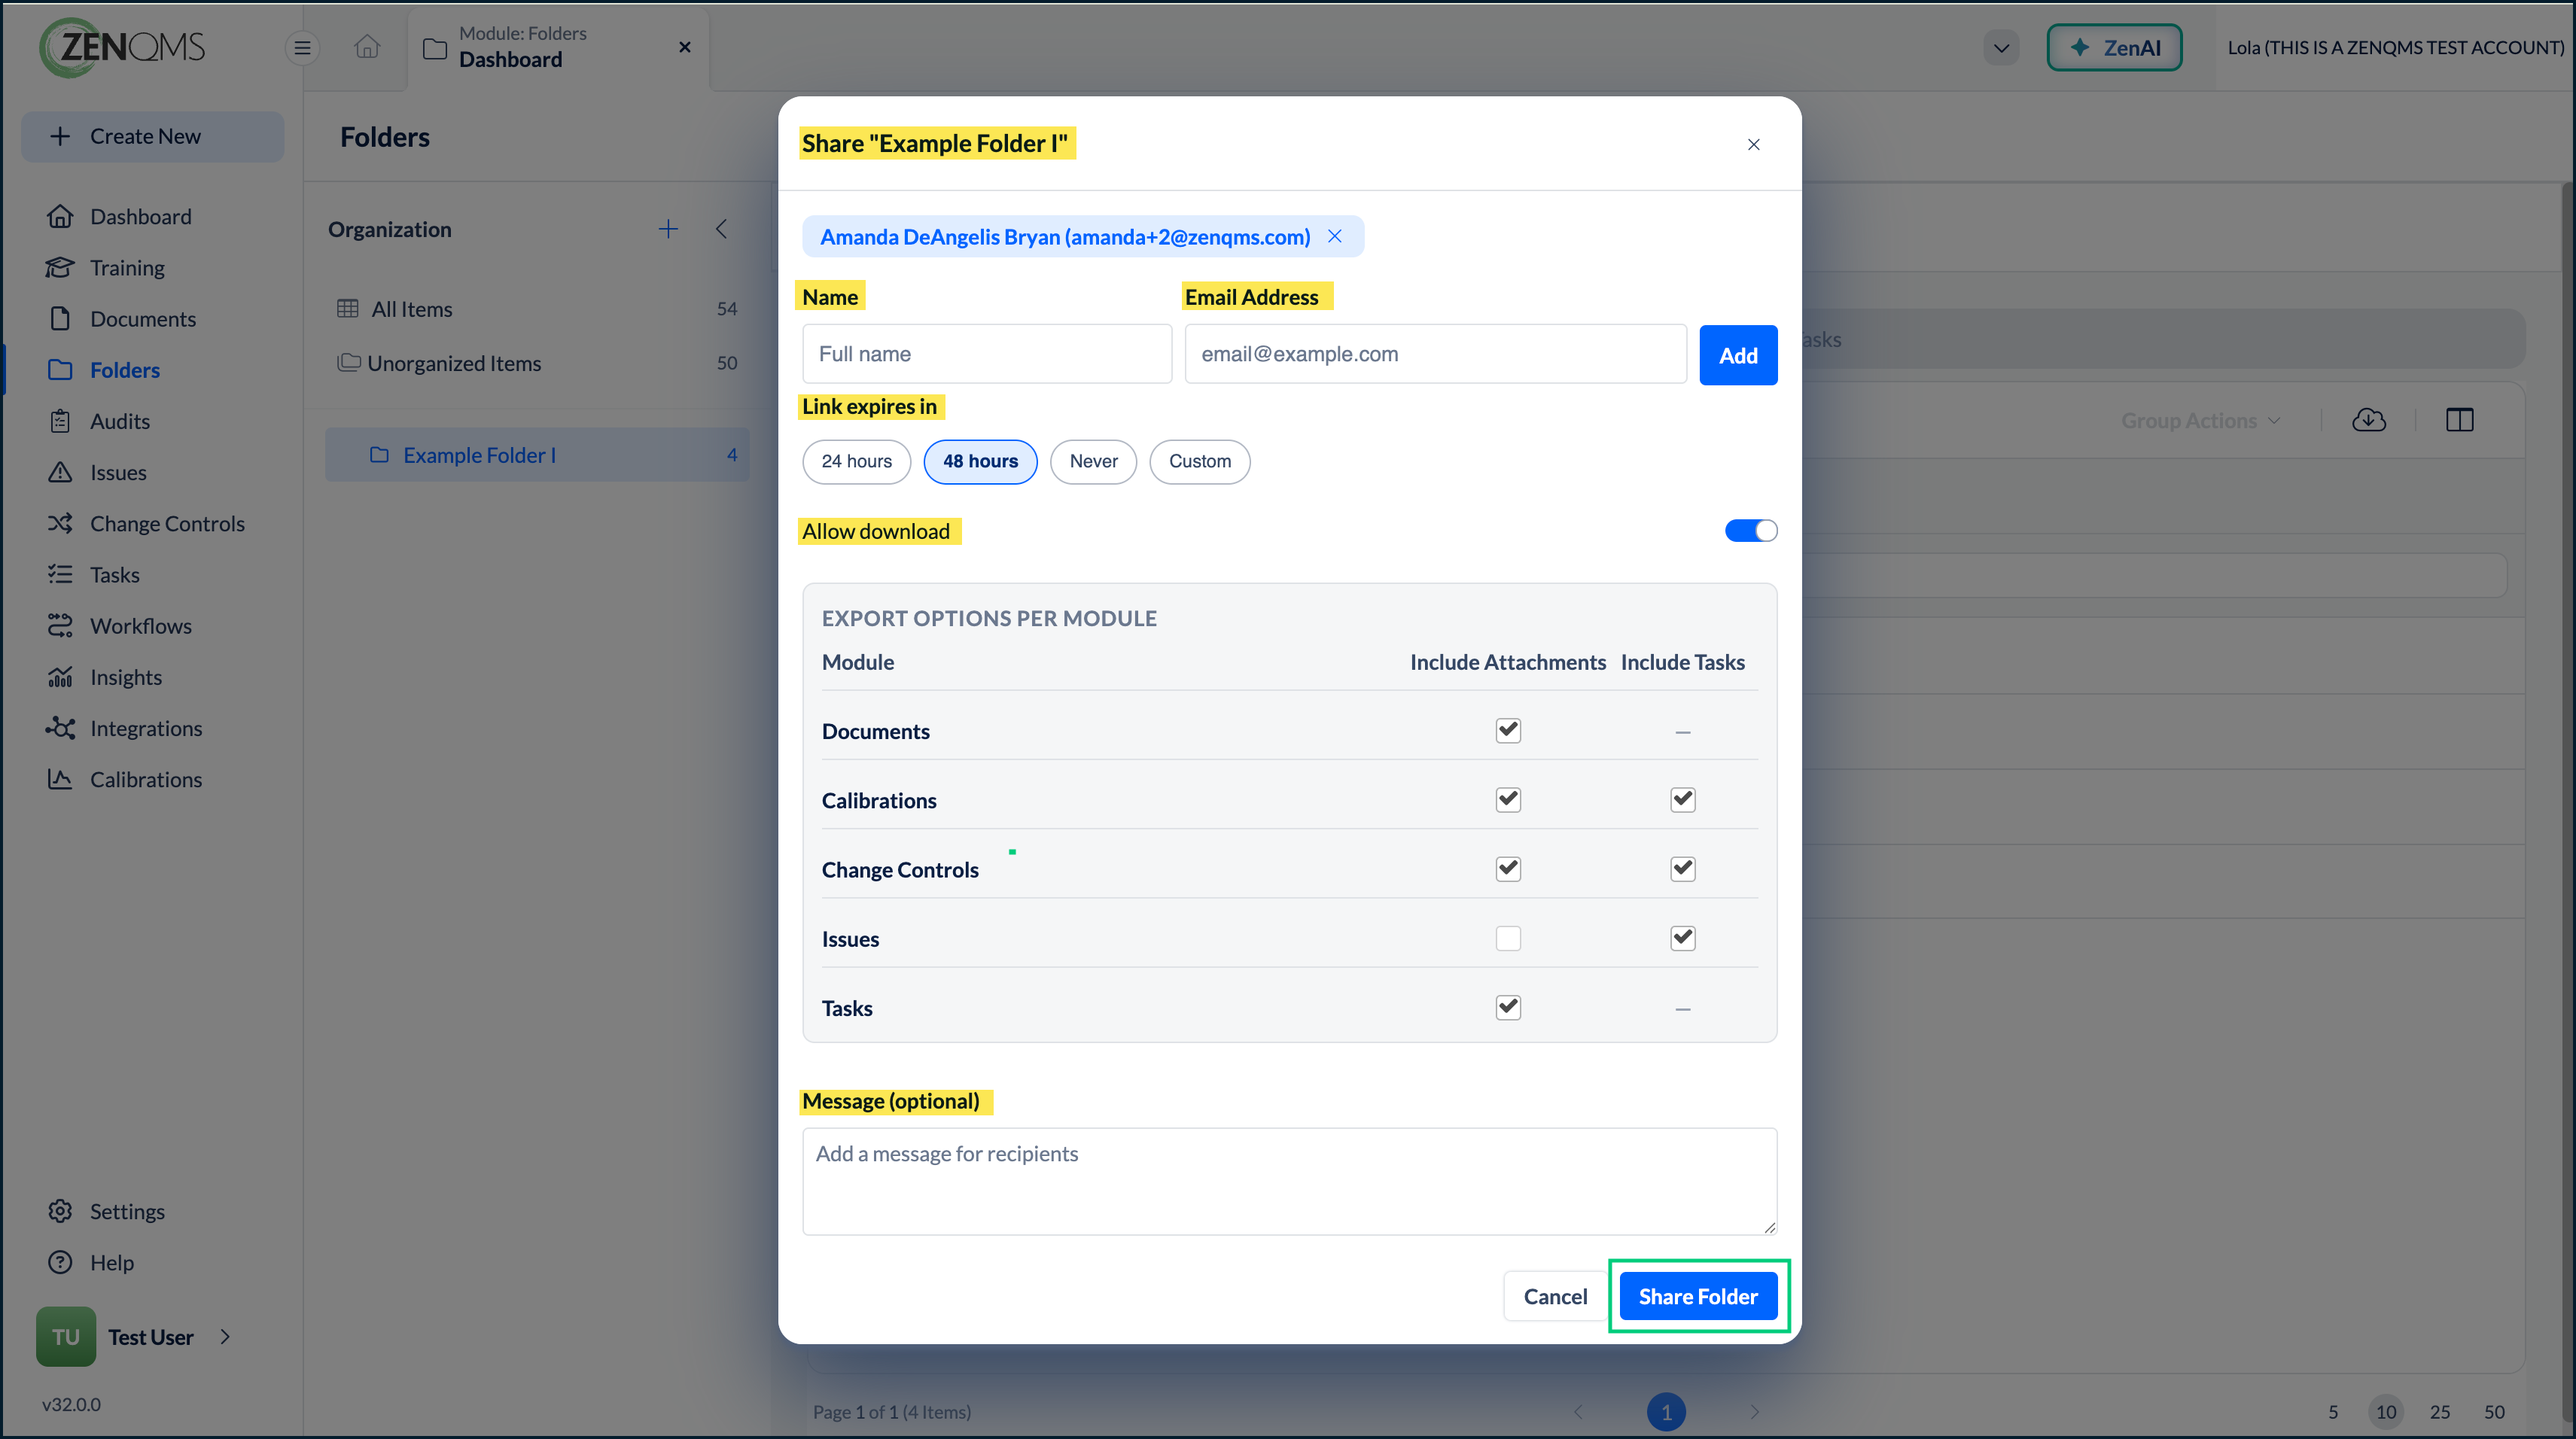Click the TU user avatar
The height and width of the screenshot is (1439, 2576).
click(66, 1337)
